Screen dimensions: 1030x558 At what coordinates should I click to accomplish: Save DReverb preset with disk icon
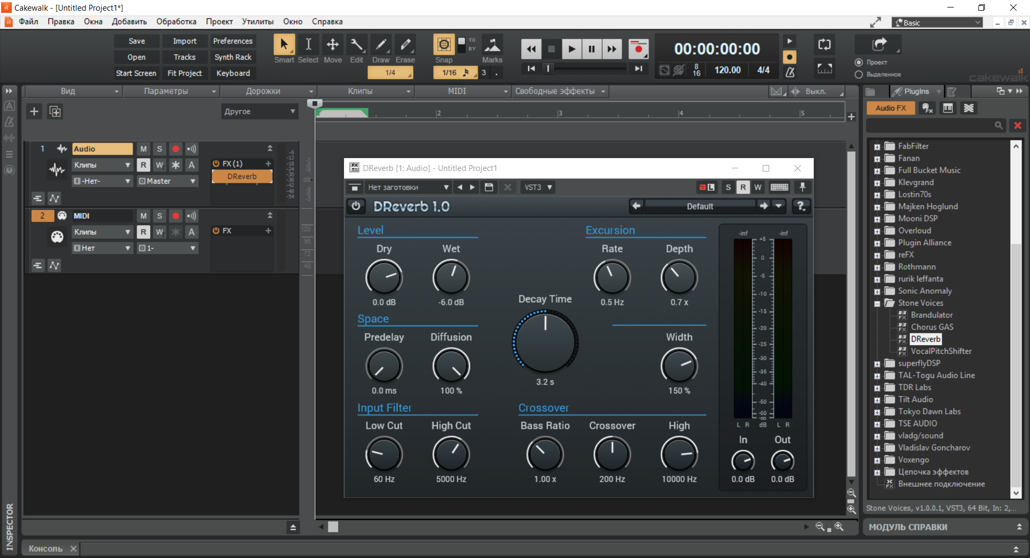[489, 187]
